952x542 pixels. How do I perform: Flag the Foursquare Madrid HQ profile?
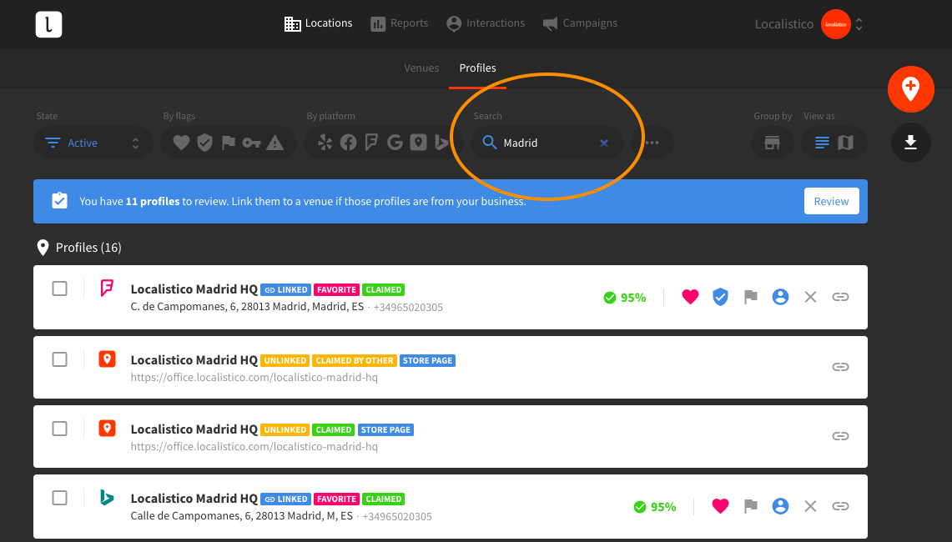click(x=750, y=297)
